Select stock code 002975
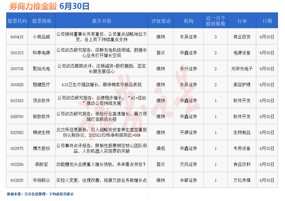The height and width of the screenshot is (201, 285). [17, 148]
